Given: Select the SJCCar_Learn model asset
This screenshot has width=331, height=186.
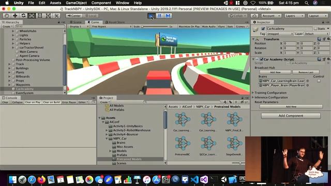Looking at the screenshot, I should (x=208, y=146).
